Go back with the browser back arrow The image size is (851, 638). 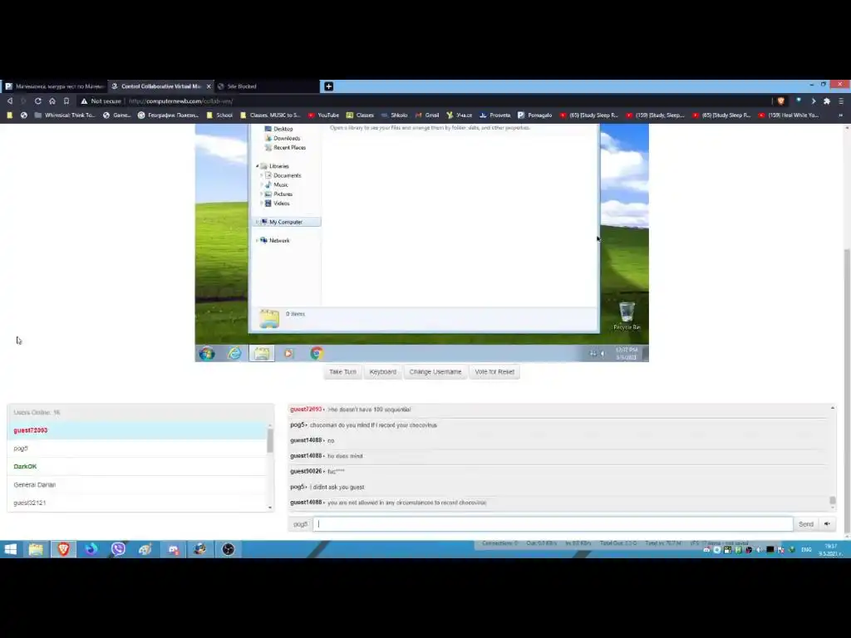coord(10,101)
